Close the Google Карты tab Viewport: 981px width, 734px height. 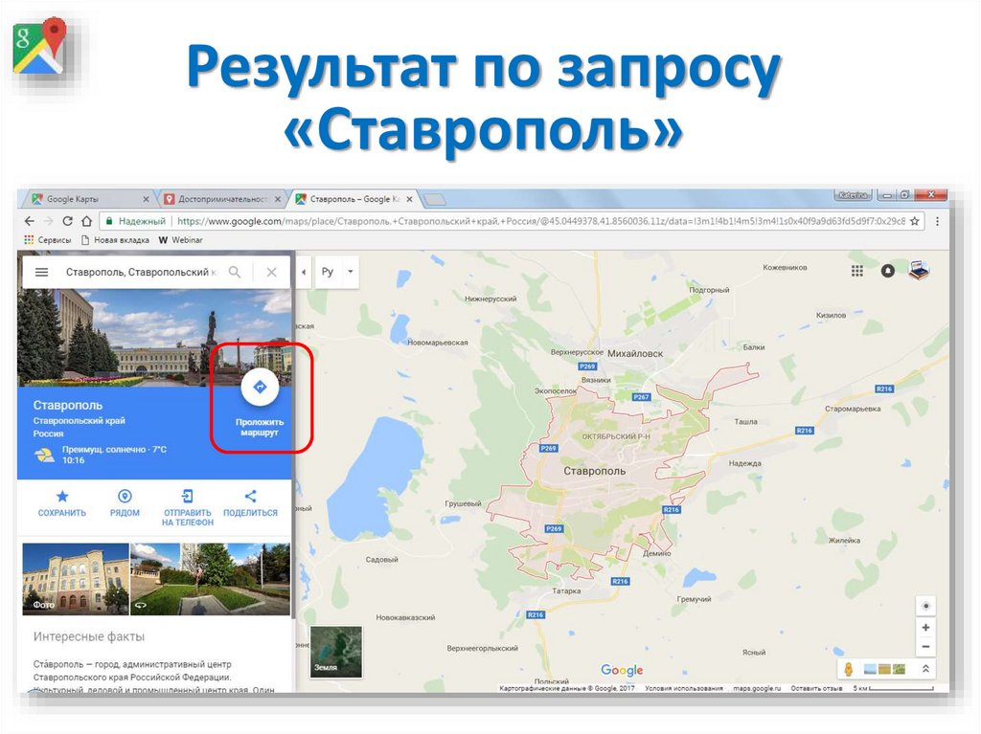[146, 199]
